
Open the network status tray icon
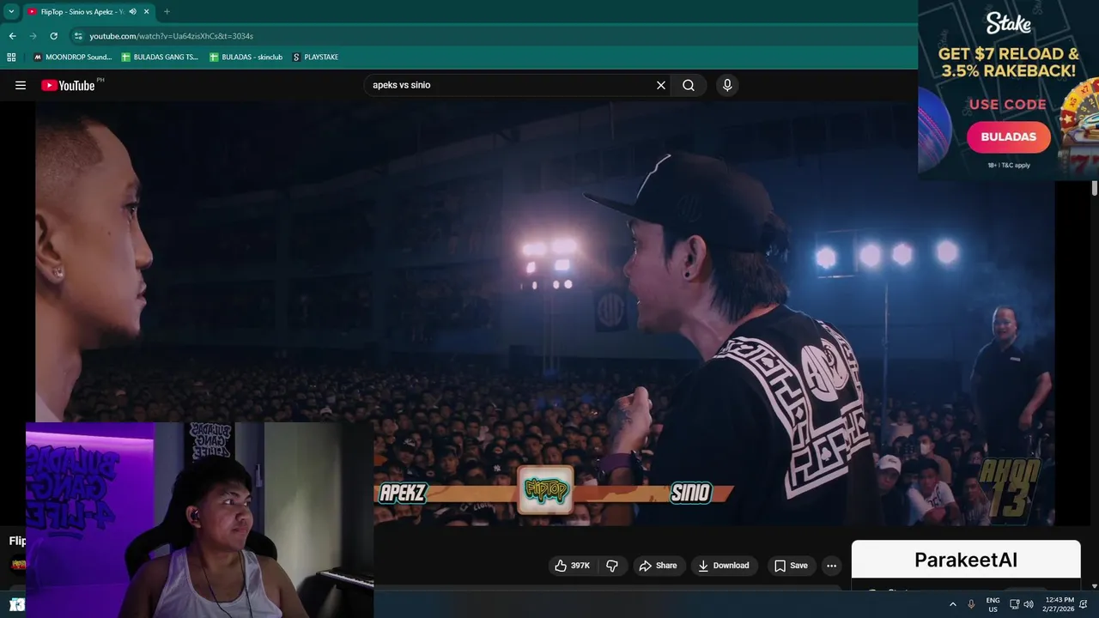[1014, 604]
